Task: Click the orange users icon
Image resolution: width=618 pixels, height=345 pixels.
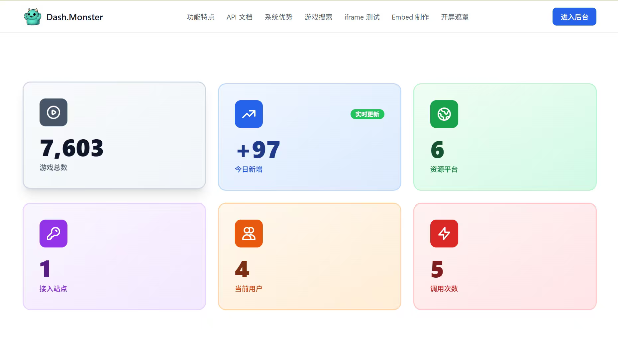Action: (249, 234)
